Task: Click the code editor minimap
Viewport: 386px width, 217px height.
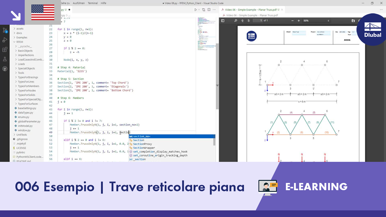Action: [207, 34]
